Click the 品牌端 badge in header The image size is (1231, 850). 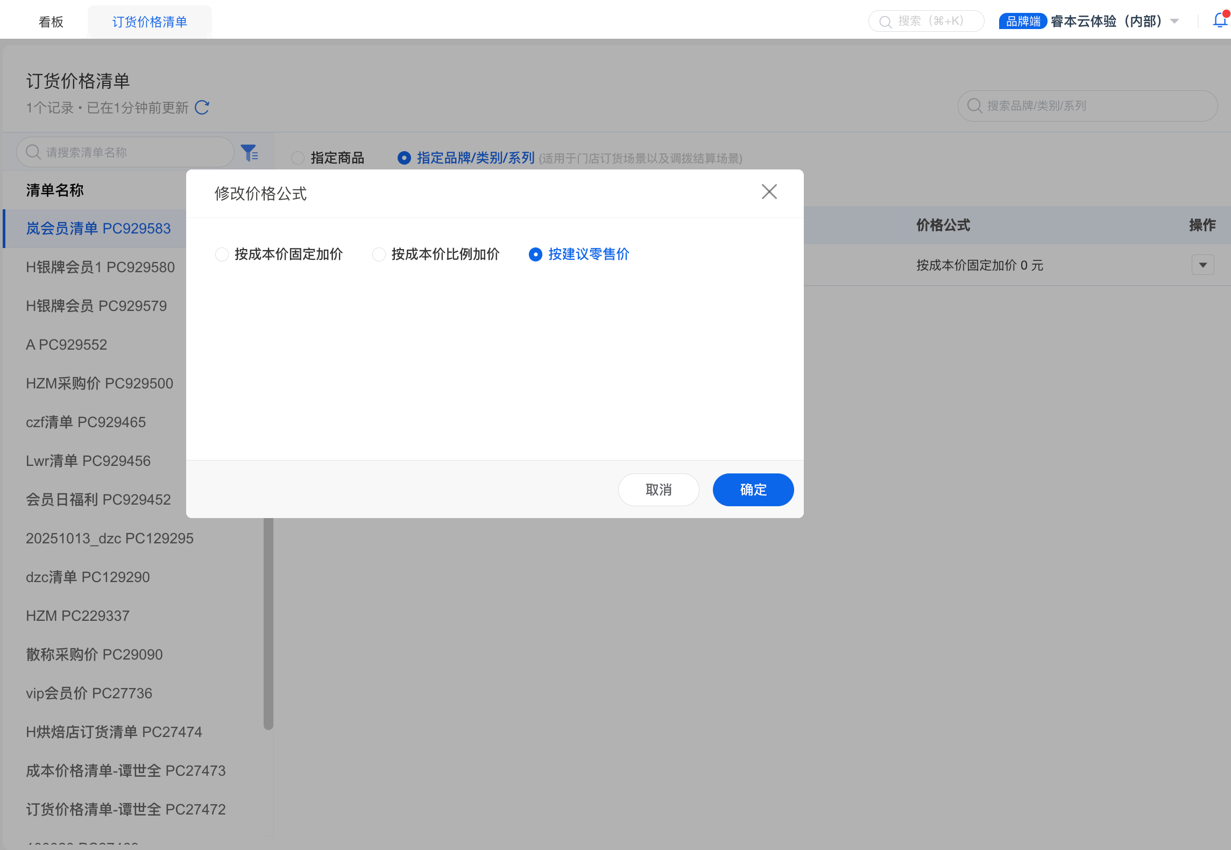(1023, 22)
